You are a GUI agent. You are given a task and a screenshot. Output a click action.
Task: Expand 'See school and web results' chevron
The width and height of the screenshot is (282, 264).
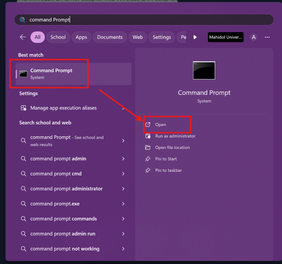click(123, 141)
